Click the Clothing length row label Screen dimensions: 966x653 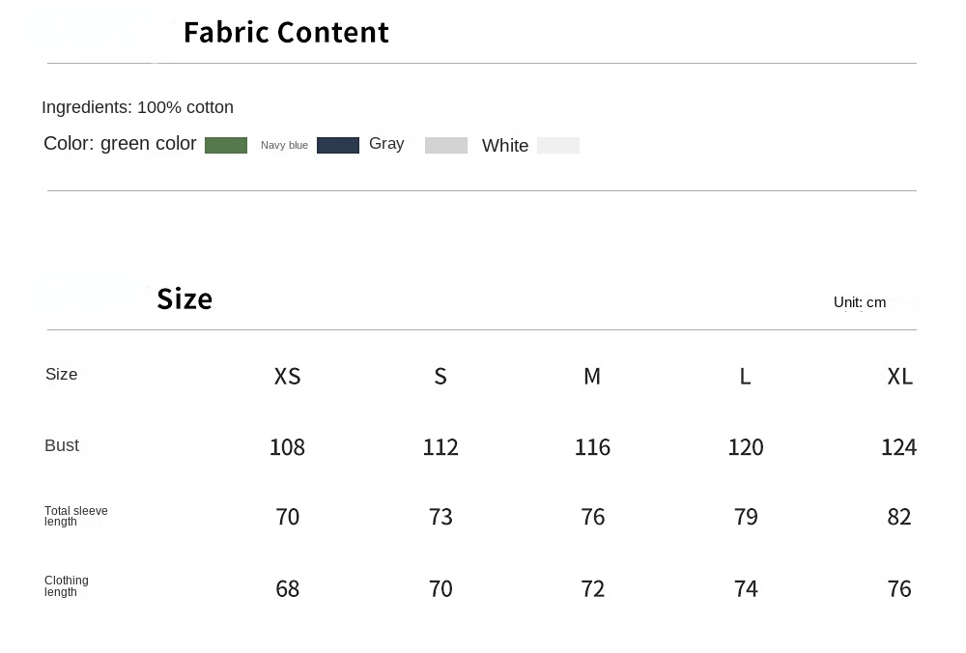coord(66,586)
